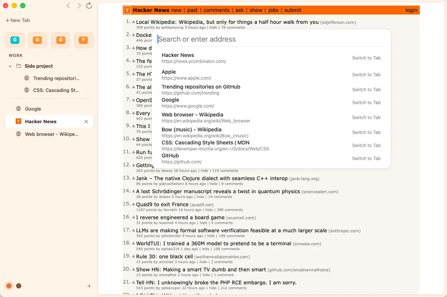The image size is (447, 297).
Task: Focus the Search or enter address field
Action: tap(271, 39)
